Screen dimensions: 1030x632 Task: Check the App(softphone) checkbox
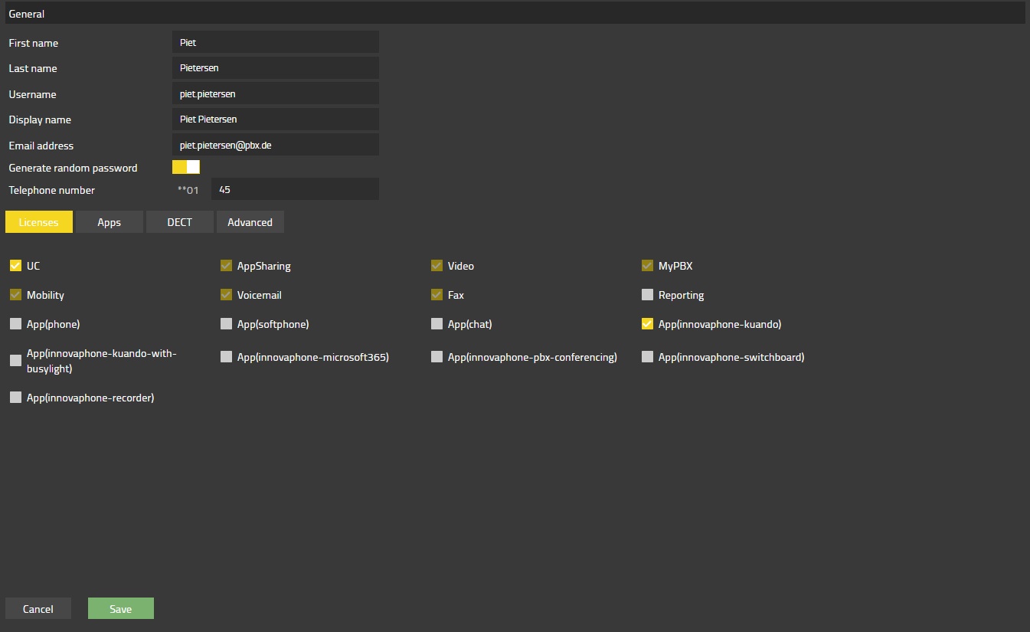226,324
